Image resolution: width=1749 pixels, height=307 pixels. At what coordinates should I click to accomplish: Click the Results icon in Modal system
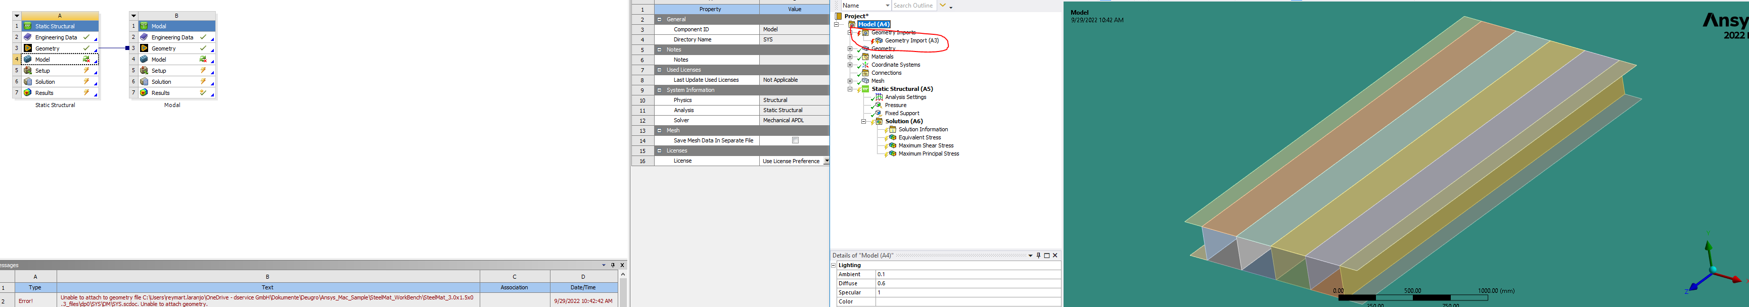pos(144,93)
